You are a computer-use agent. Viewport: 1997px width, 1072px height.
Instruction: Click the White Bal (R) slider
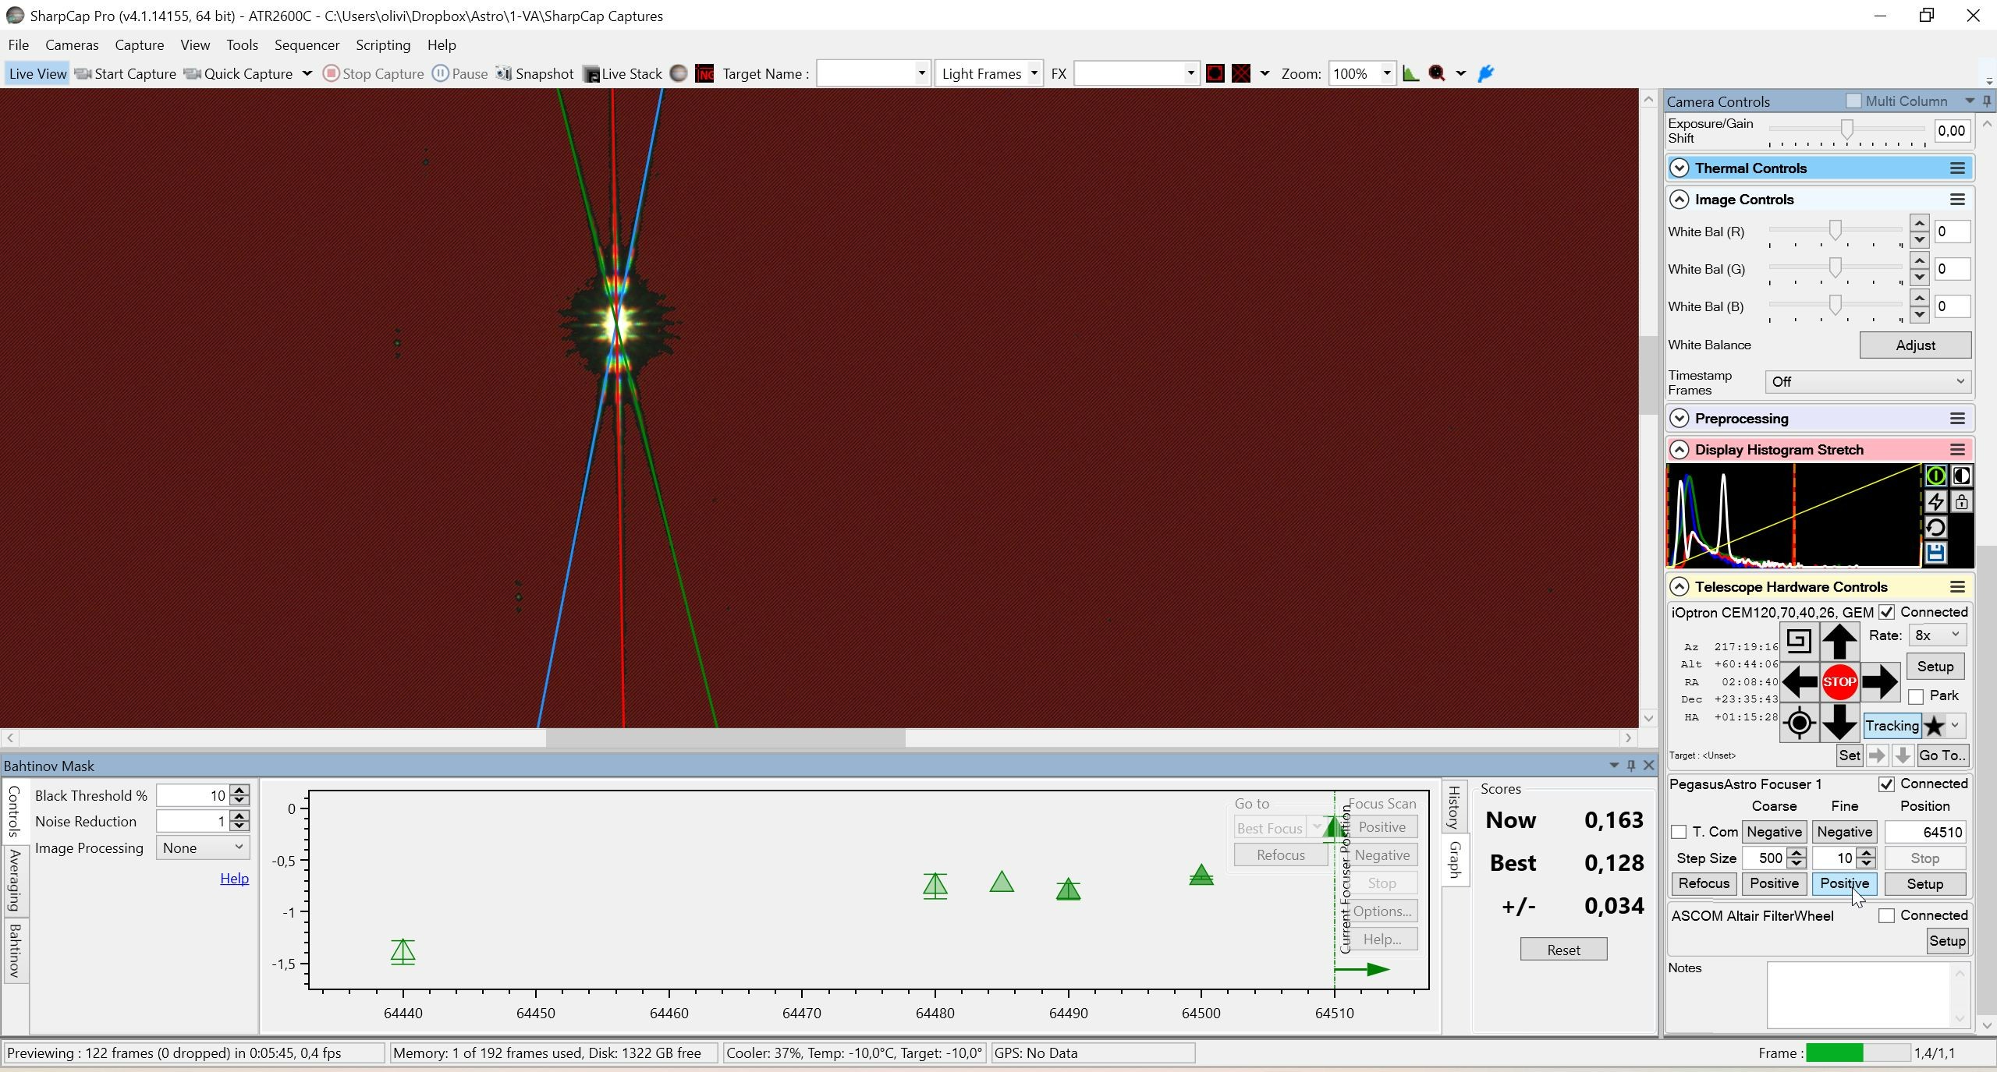click(x=1836, y=231)
